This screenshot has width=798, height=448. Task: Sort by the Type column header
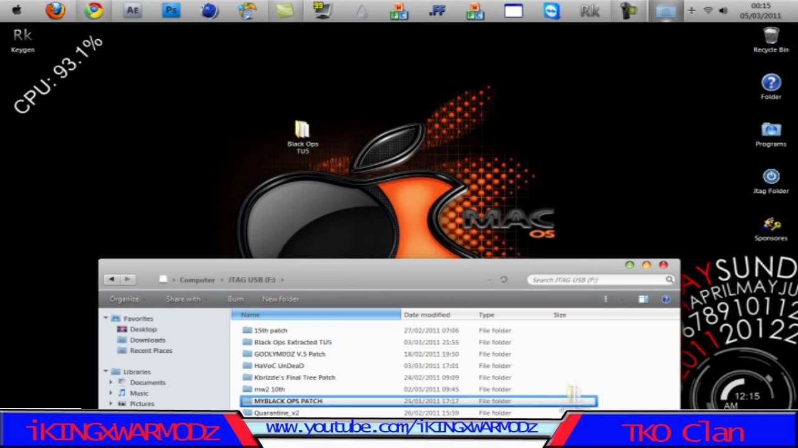click(x=514, y=315)
